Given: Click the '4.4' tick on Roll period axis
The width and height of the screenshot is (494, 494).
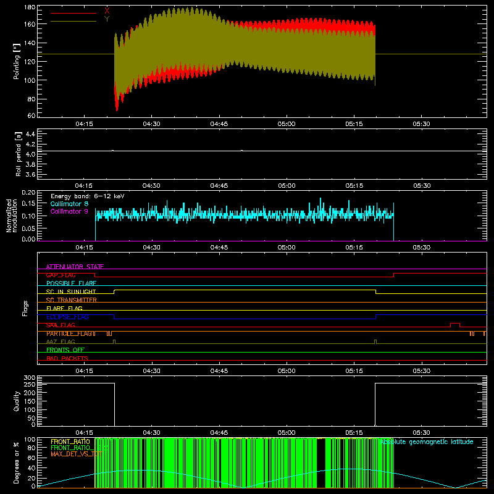Looking at the screenshot, I should coord(30,134).
